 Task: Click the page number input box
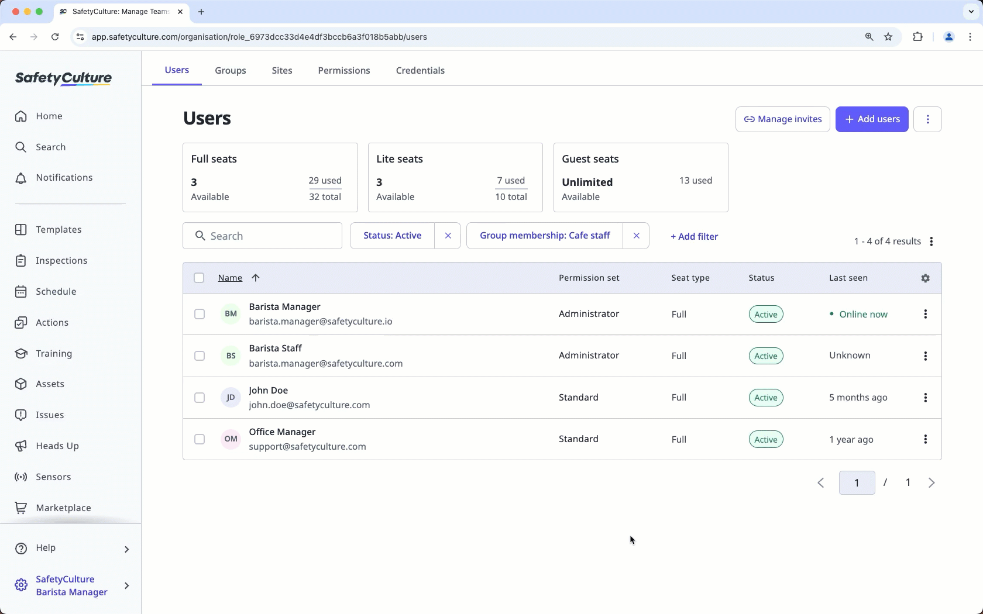(857, 483)
